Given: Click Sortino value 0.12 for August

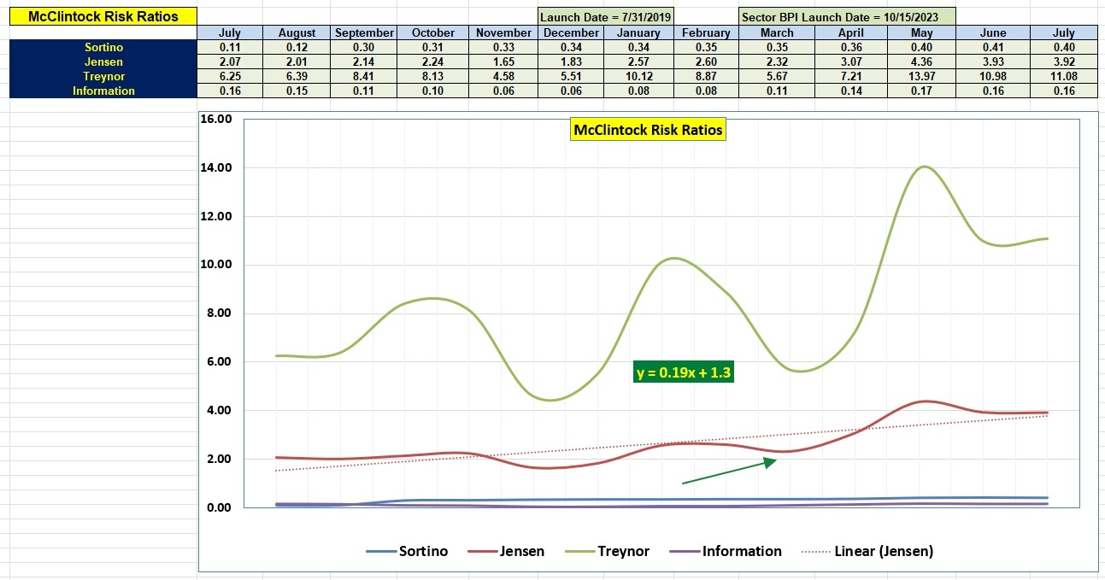Looking at the screenshot, I should click(297, 47).
